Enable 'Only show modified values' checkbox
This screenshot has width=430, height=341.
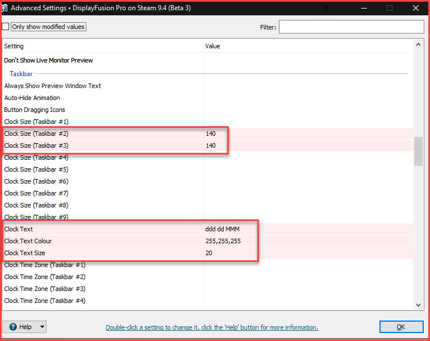pyautogui.click(x=6, y=27)
